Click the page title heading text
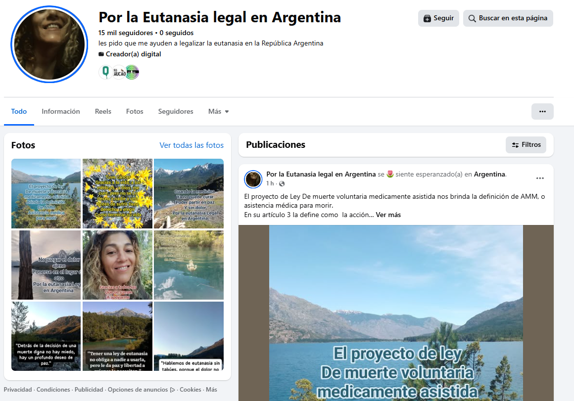The height and width of the screenshot is (401, 574). tap(220, 17)
